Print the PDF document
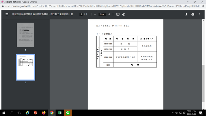The width and height of the screenshot is (206, 116). pos(193,14)
